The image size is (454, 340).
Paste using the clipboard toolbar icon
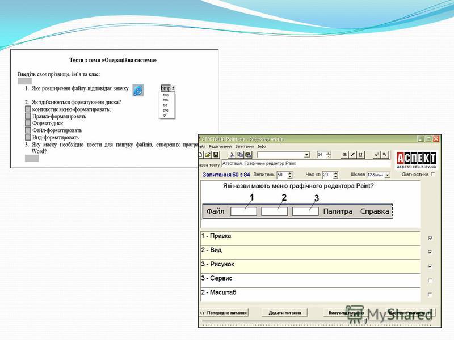248,155
